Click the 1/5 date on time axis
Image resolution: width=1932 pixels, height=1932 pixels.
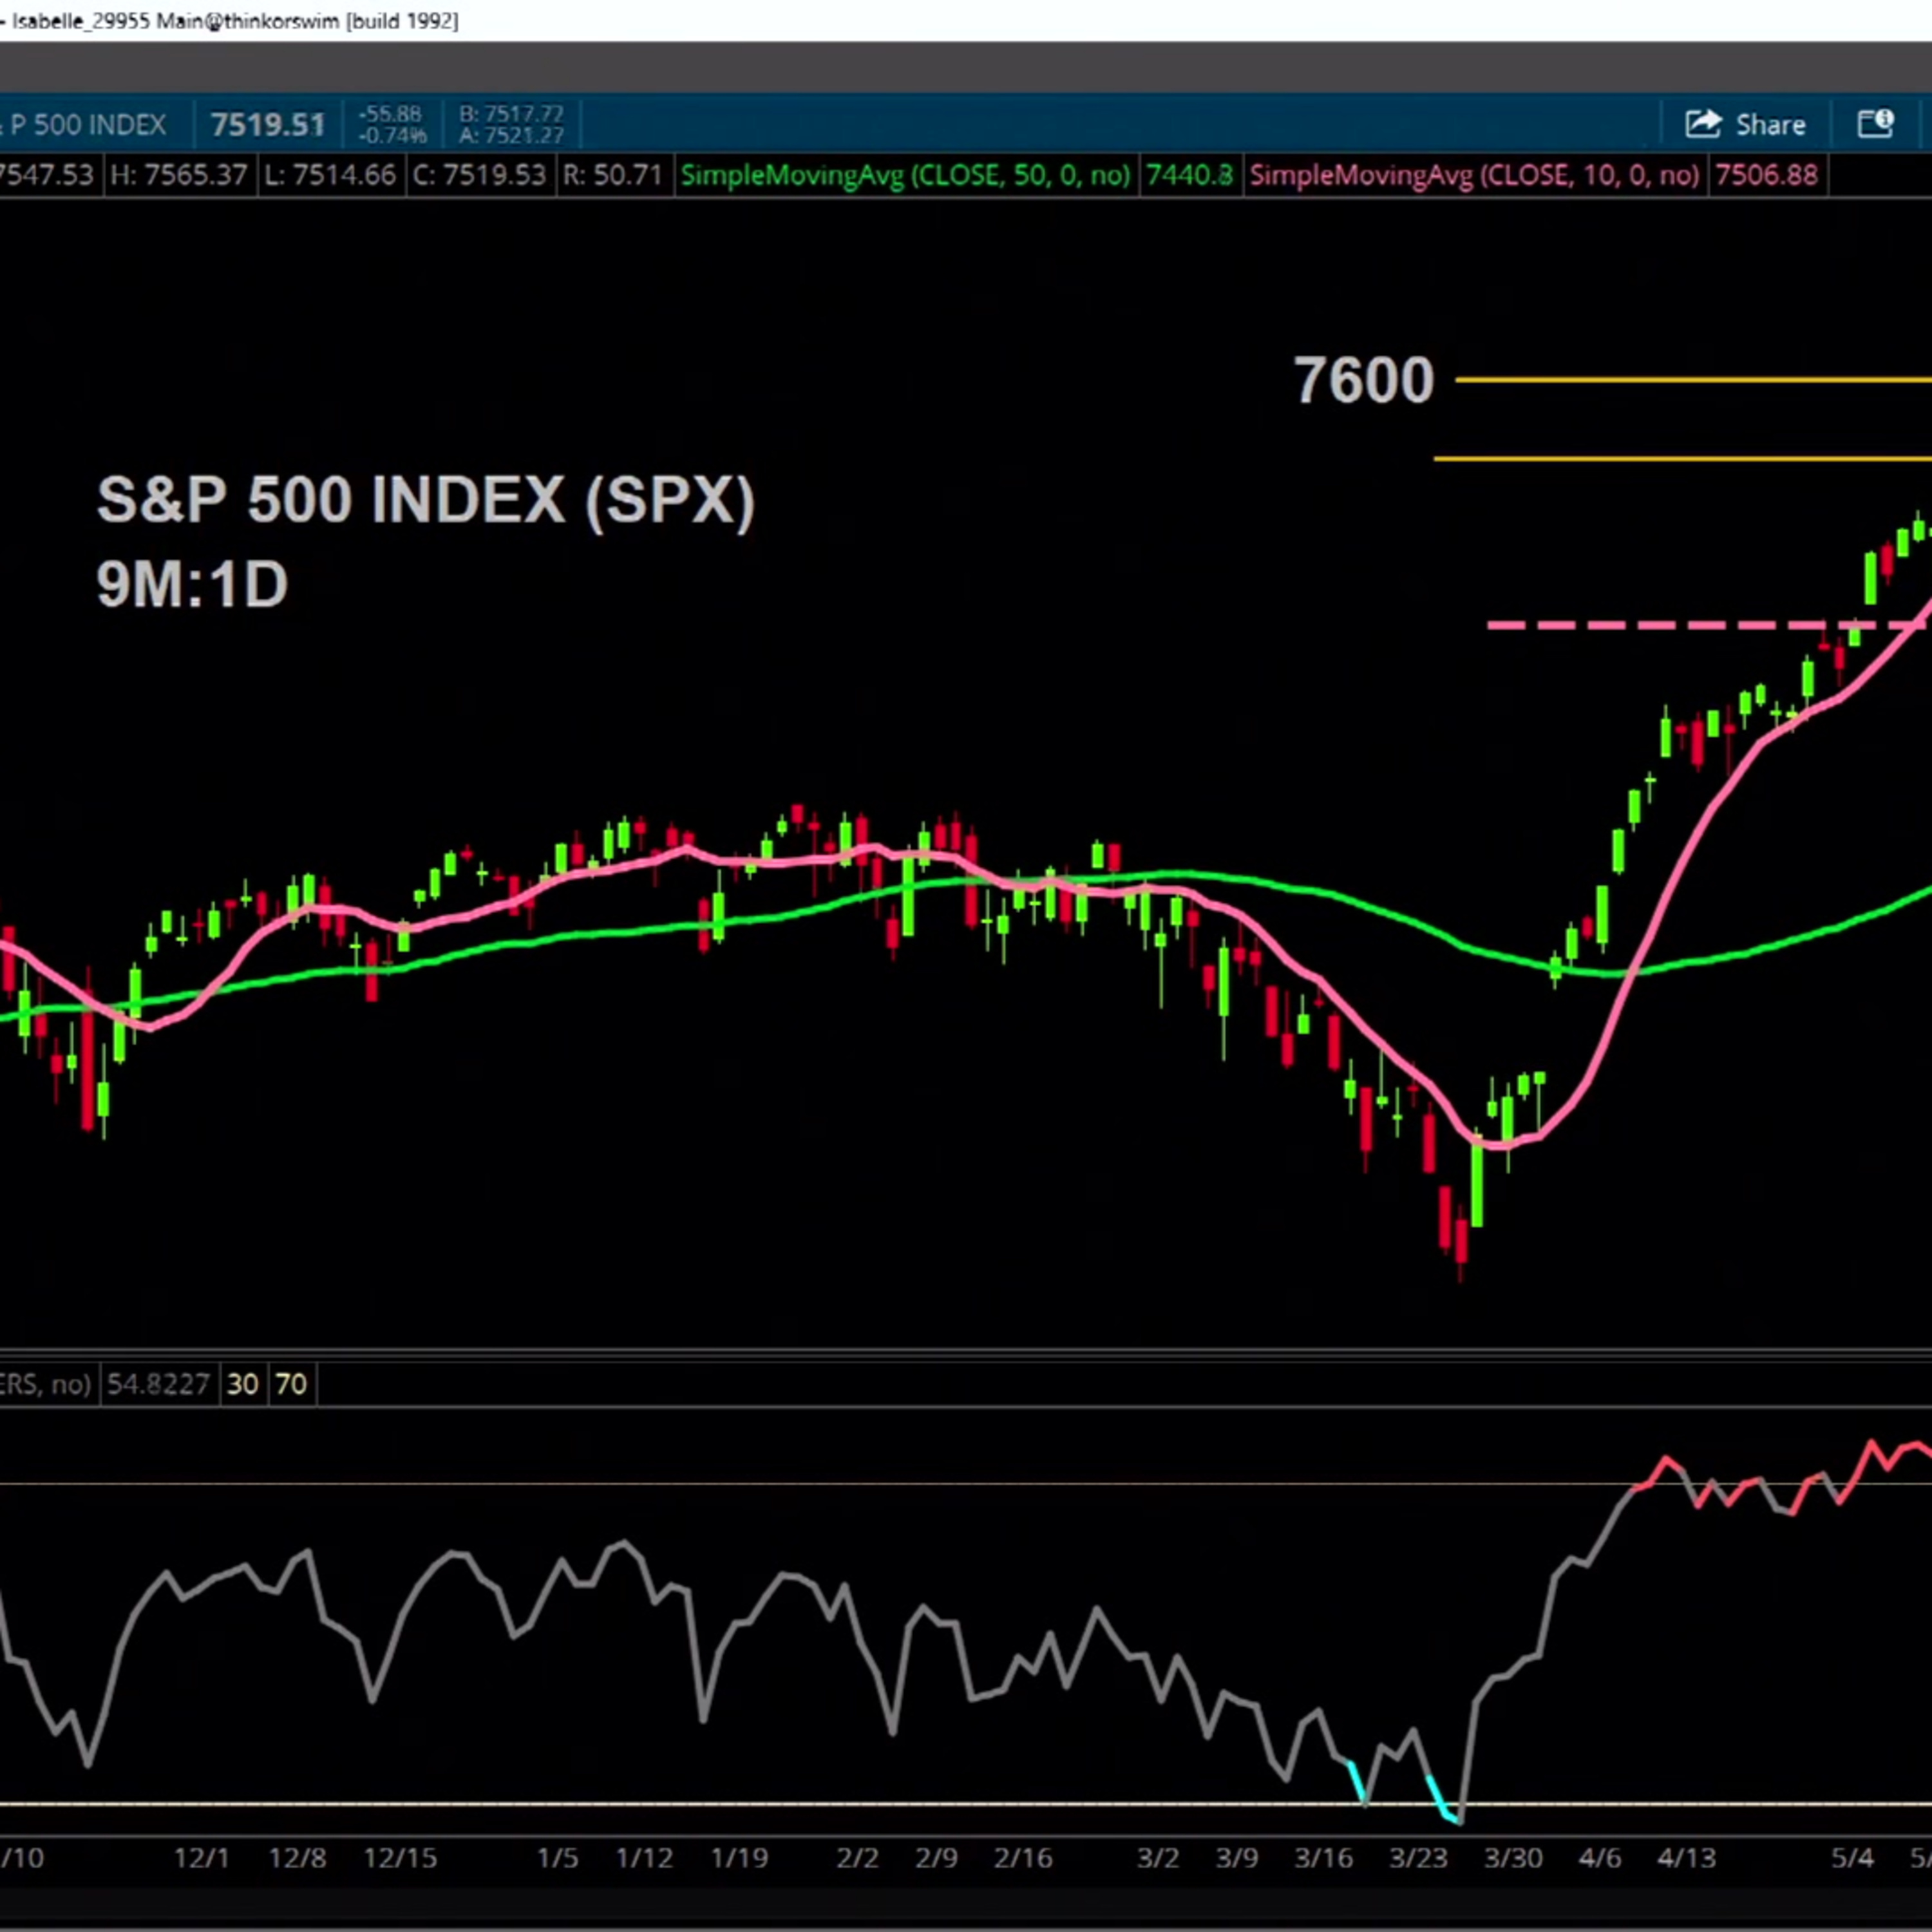[x=557, y=1858]
